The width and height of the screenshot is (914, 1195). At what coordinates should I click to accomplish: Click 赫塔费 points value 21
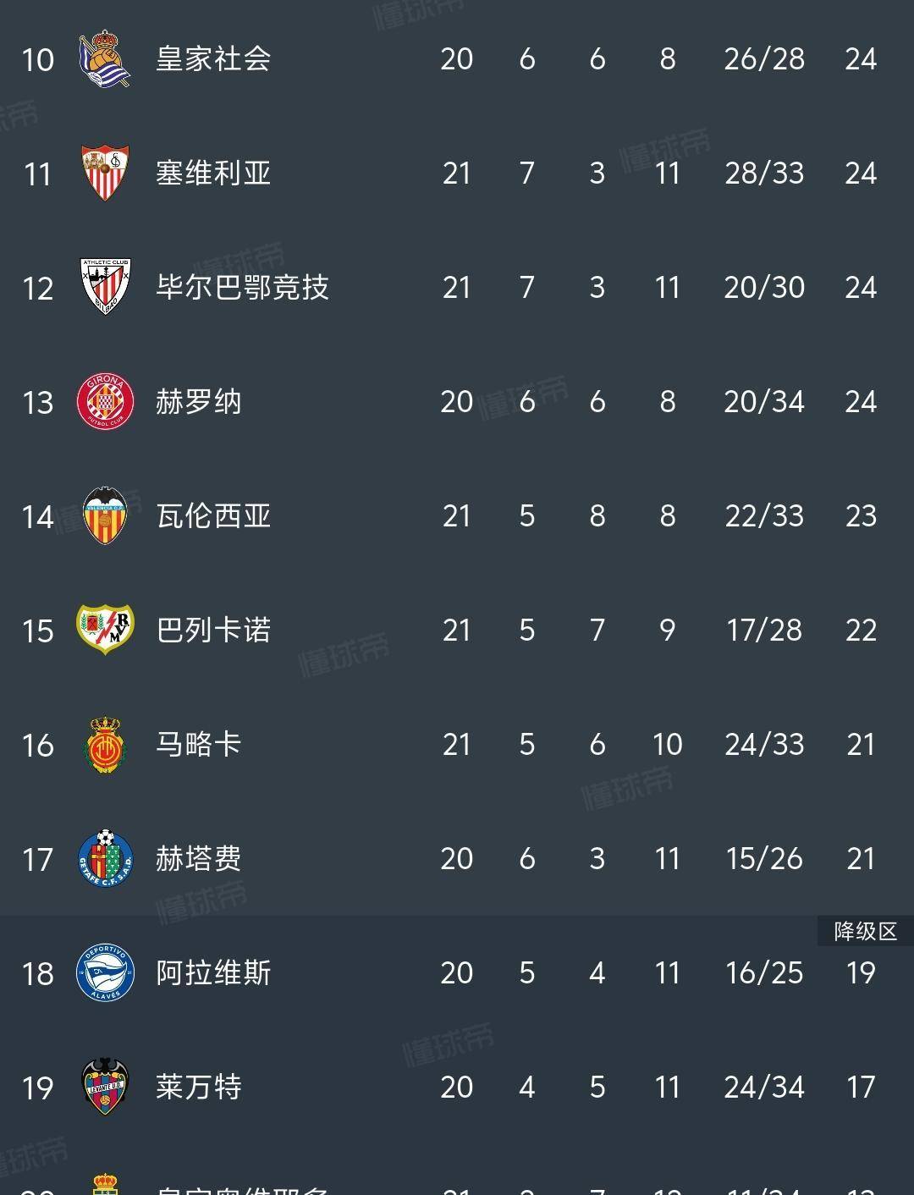[862, 858]
